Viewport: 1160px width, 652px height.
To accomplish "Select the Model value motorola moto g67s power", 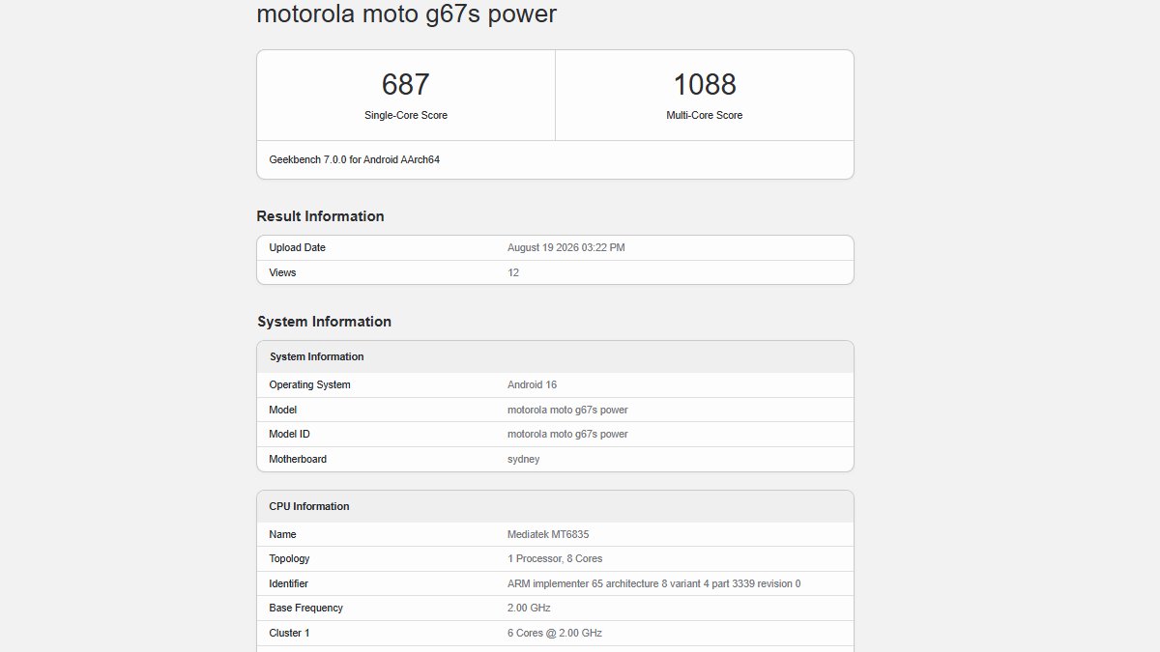I will (x=567, y=410).
